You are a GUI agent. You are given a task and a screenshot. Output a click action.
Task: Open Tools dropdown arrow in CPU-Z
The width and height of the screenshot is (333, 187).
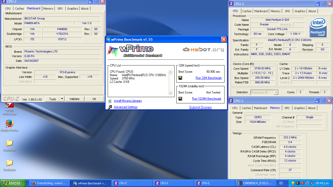click(x=62, y=99)
